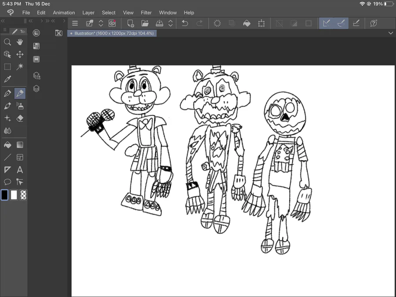This screenshot has width=396, height=297.
Task: Select the Illustration canvas tab
Action: (112, 33)
